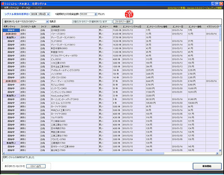Sort by エントリー価格 column header

coord(197,27)
